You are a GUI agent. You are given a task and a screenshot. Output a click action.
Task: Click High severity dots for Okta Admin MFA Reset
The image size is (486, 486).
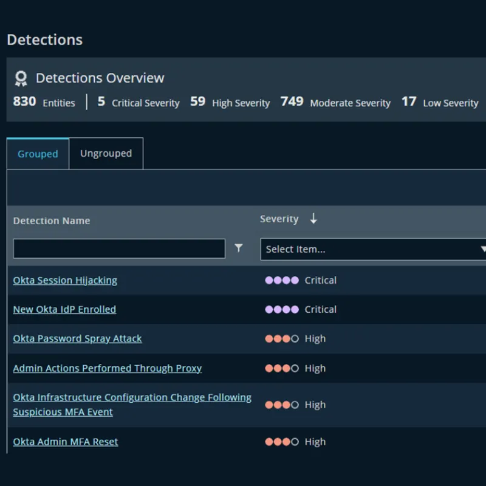(282, 442)
